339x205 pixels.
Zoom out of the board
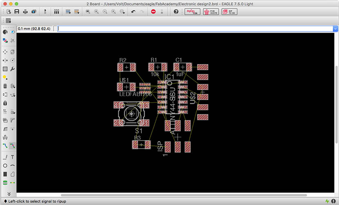tap(105, 12)
